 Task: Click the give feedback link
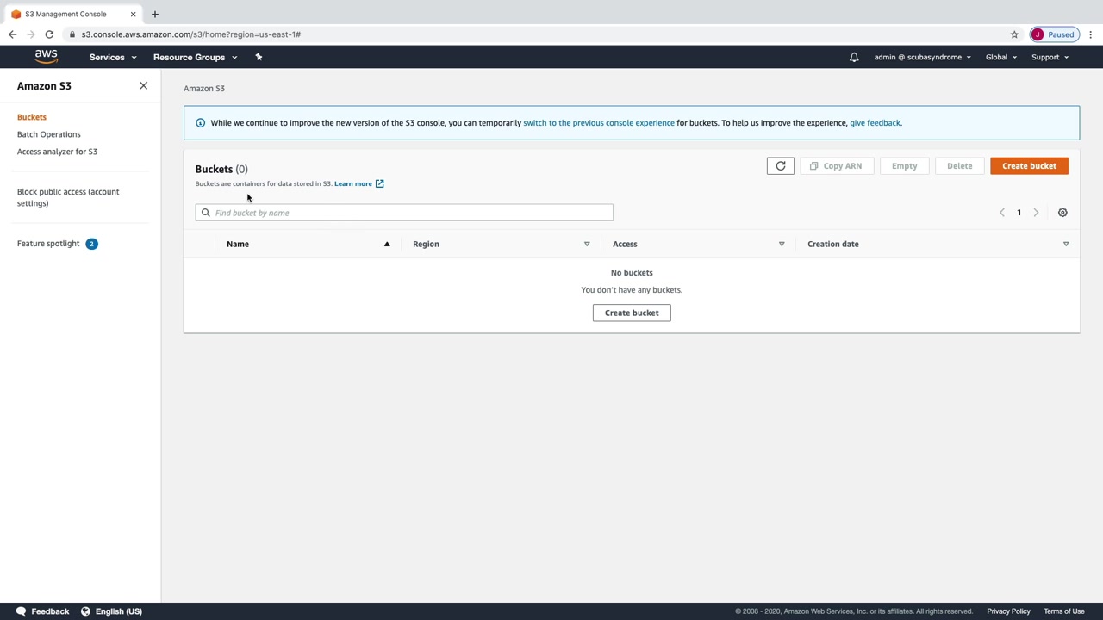(x=875, y=123)
